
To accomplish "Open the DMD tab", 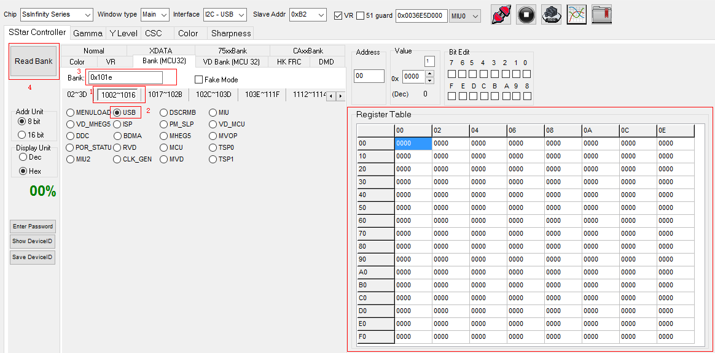I will 326,61.
